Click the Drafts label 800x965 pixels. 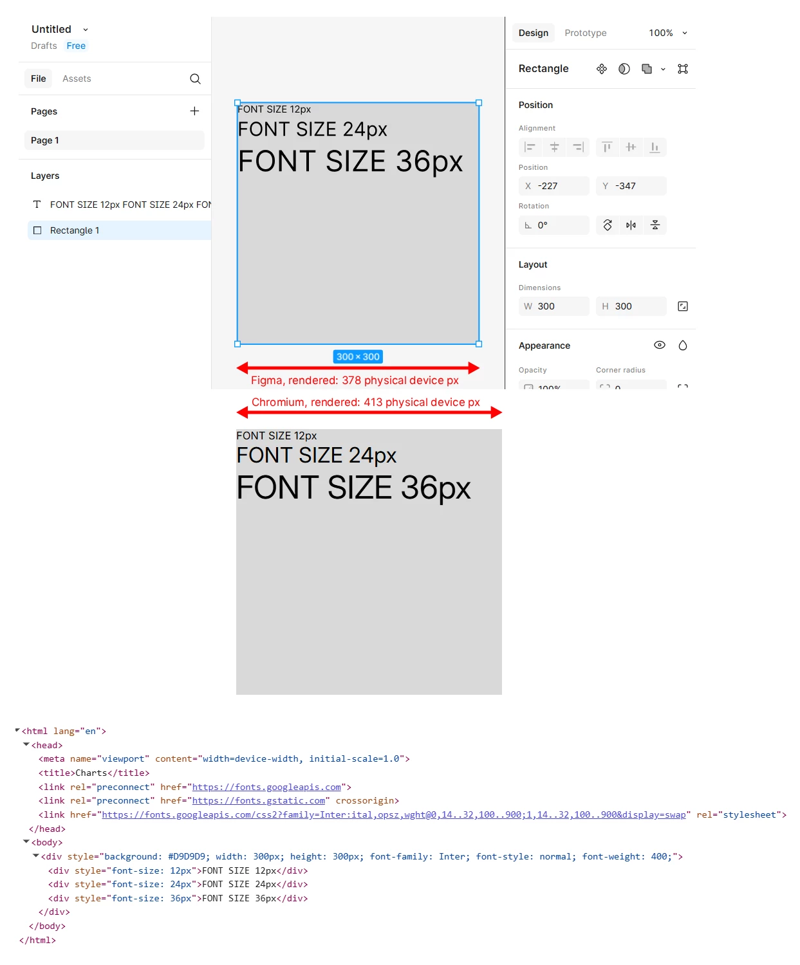point(44,46)
